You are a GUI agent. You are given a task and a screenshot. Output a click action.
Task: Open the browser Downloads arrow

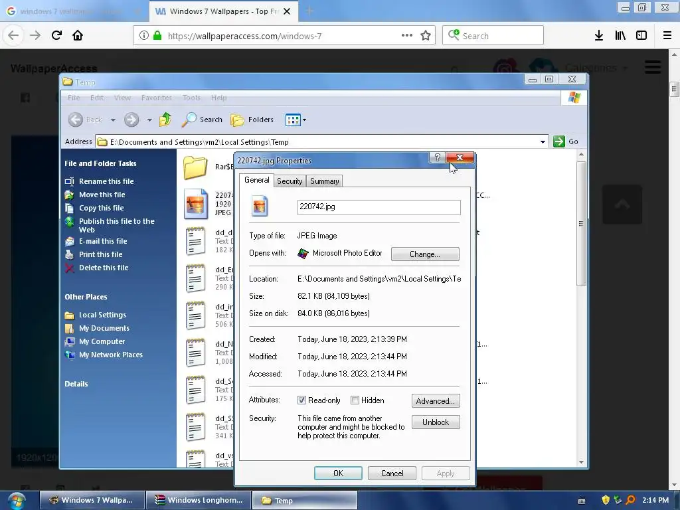coord(599,36)
